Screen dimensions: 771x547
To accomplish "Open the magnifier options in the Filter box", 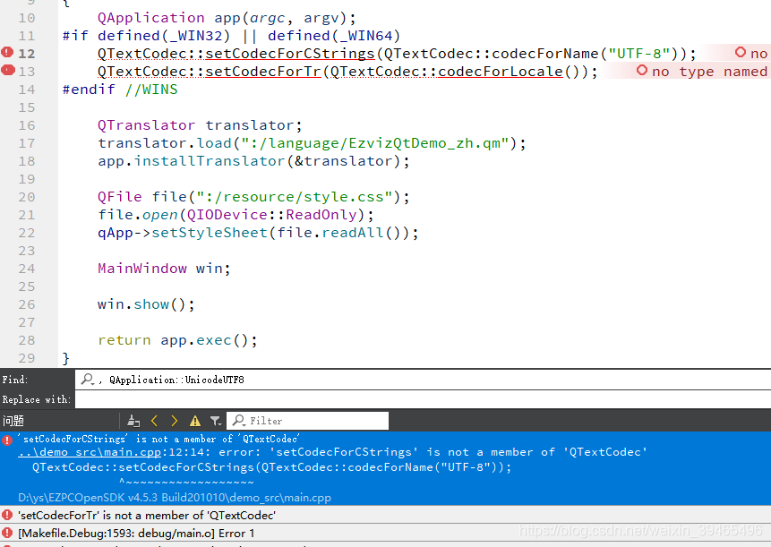I will [x=239, y=420].
